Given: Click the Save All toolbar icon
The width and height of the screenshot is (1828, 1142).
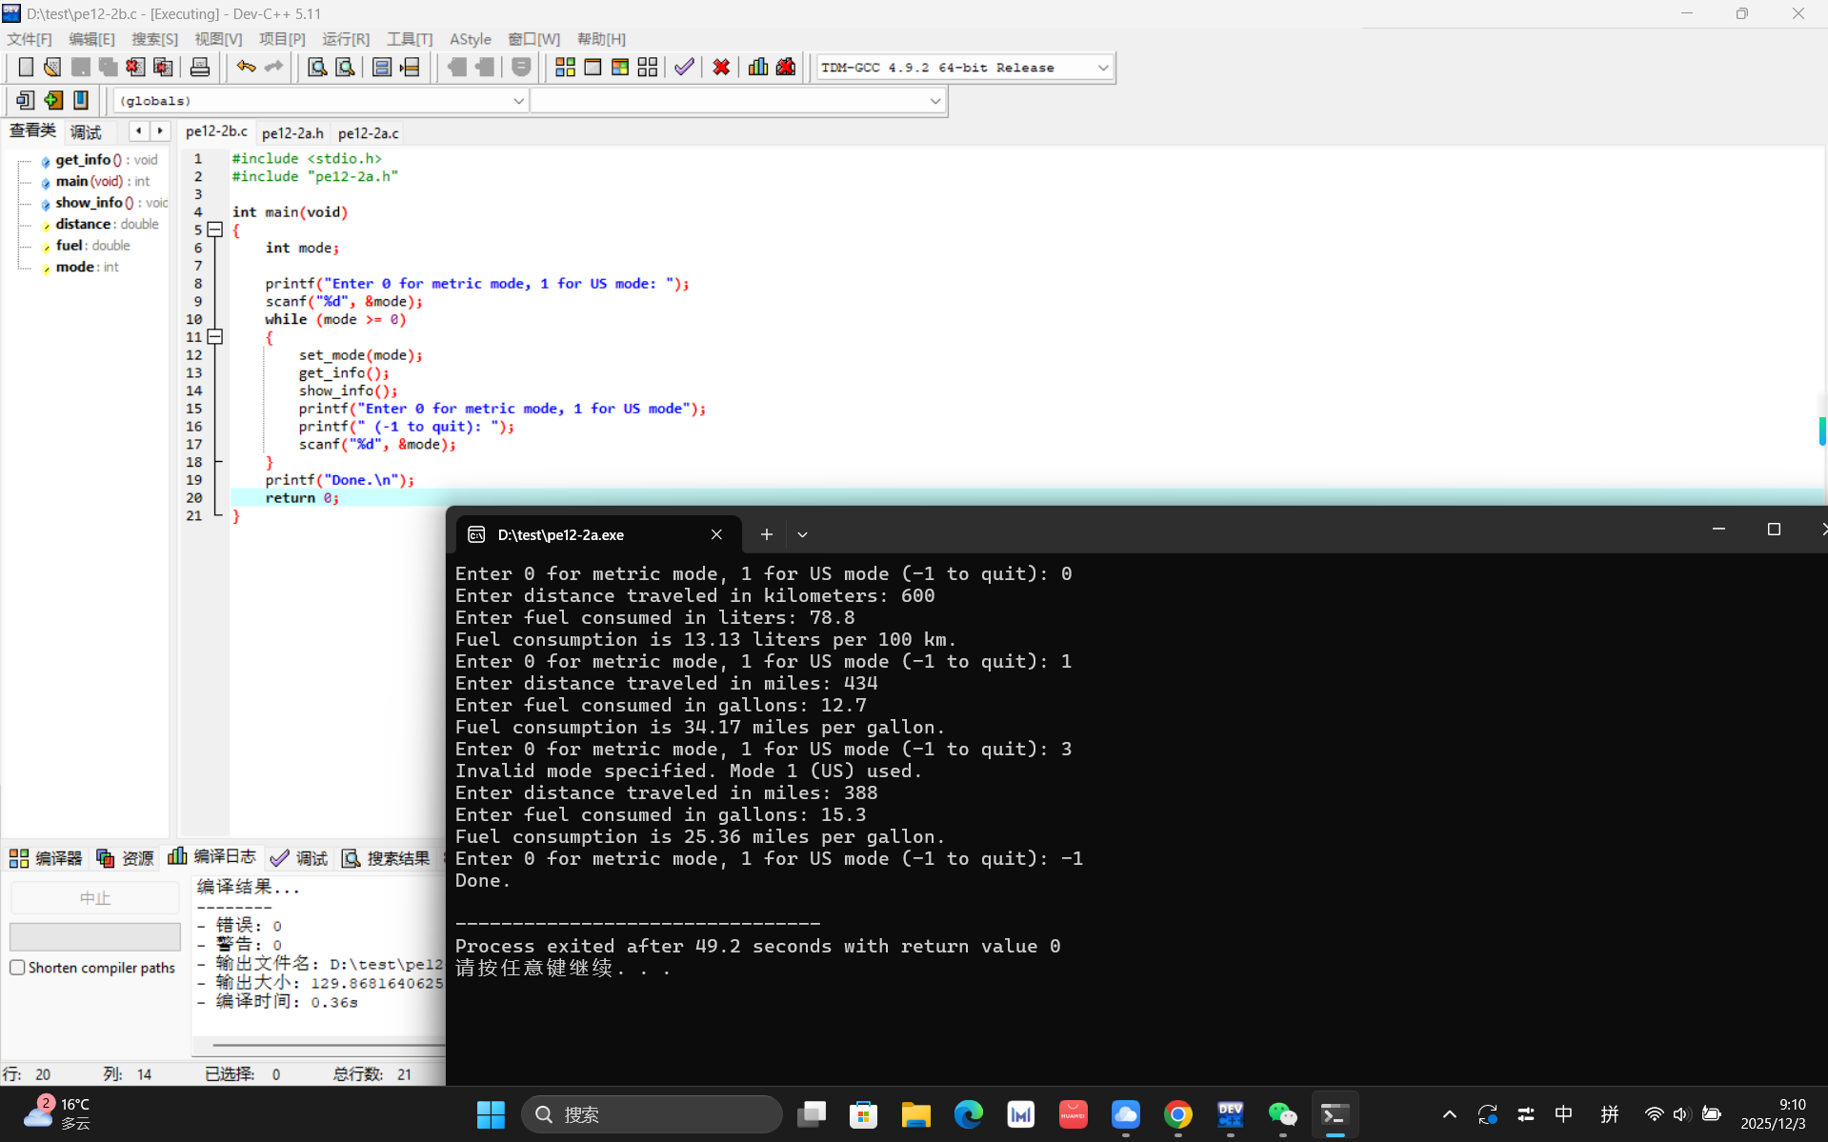Looking at the screenshot, I should pos(108,67).
